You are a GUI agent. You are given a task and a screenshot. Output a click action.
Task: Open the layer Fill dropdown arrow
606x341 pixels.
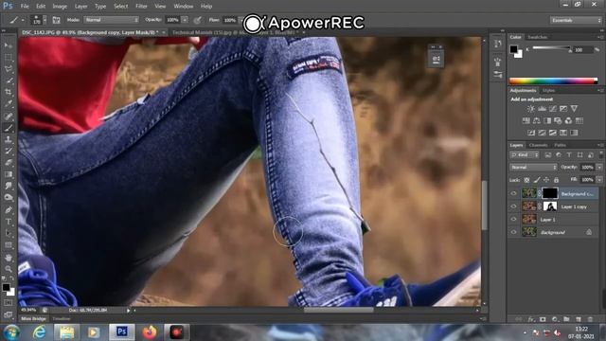click(x=599, y=180)
